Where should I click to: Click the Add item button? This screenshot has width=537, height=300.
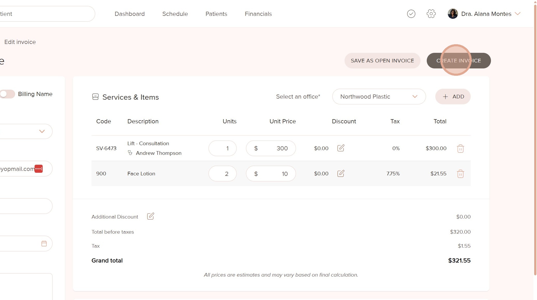pyautogui.click(x=452, y=97)
